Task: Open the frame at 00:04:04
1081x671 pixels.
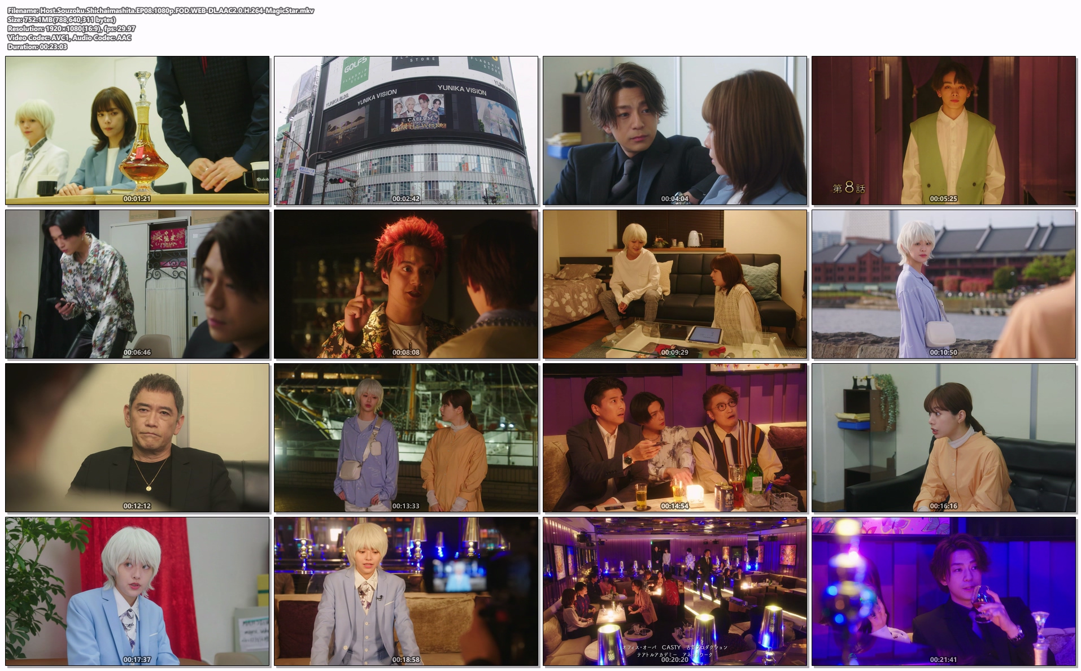Action: (x=675, y=130)
